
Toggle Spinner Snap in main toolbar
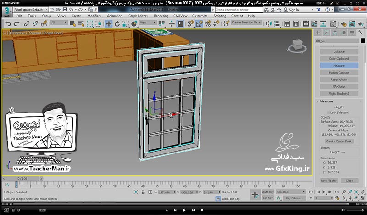216,24
